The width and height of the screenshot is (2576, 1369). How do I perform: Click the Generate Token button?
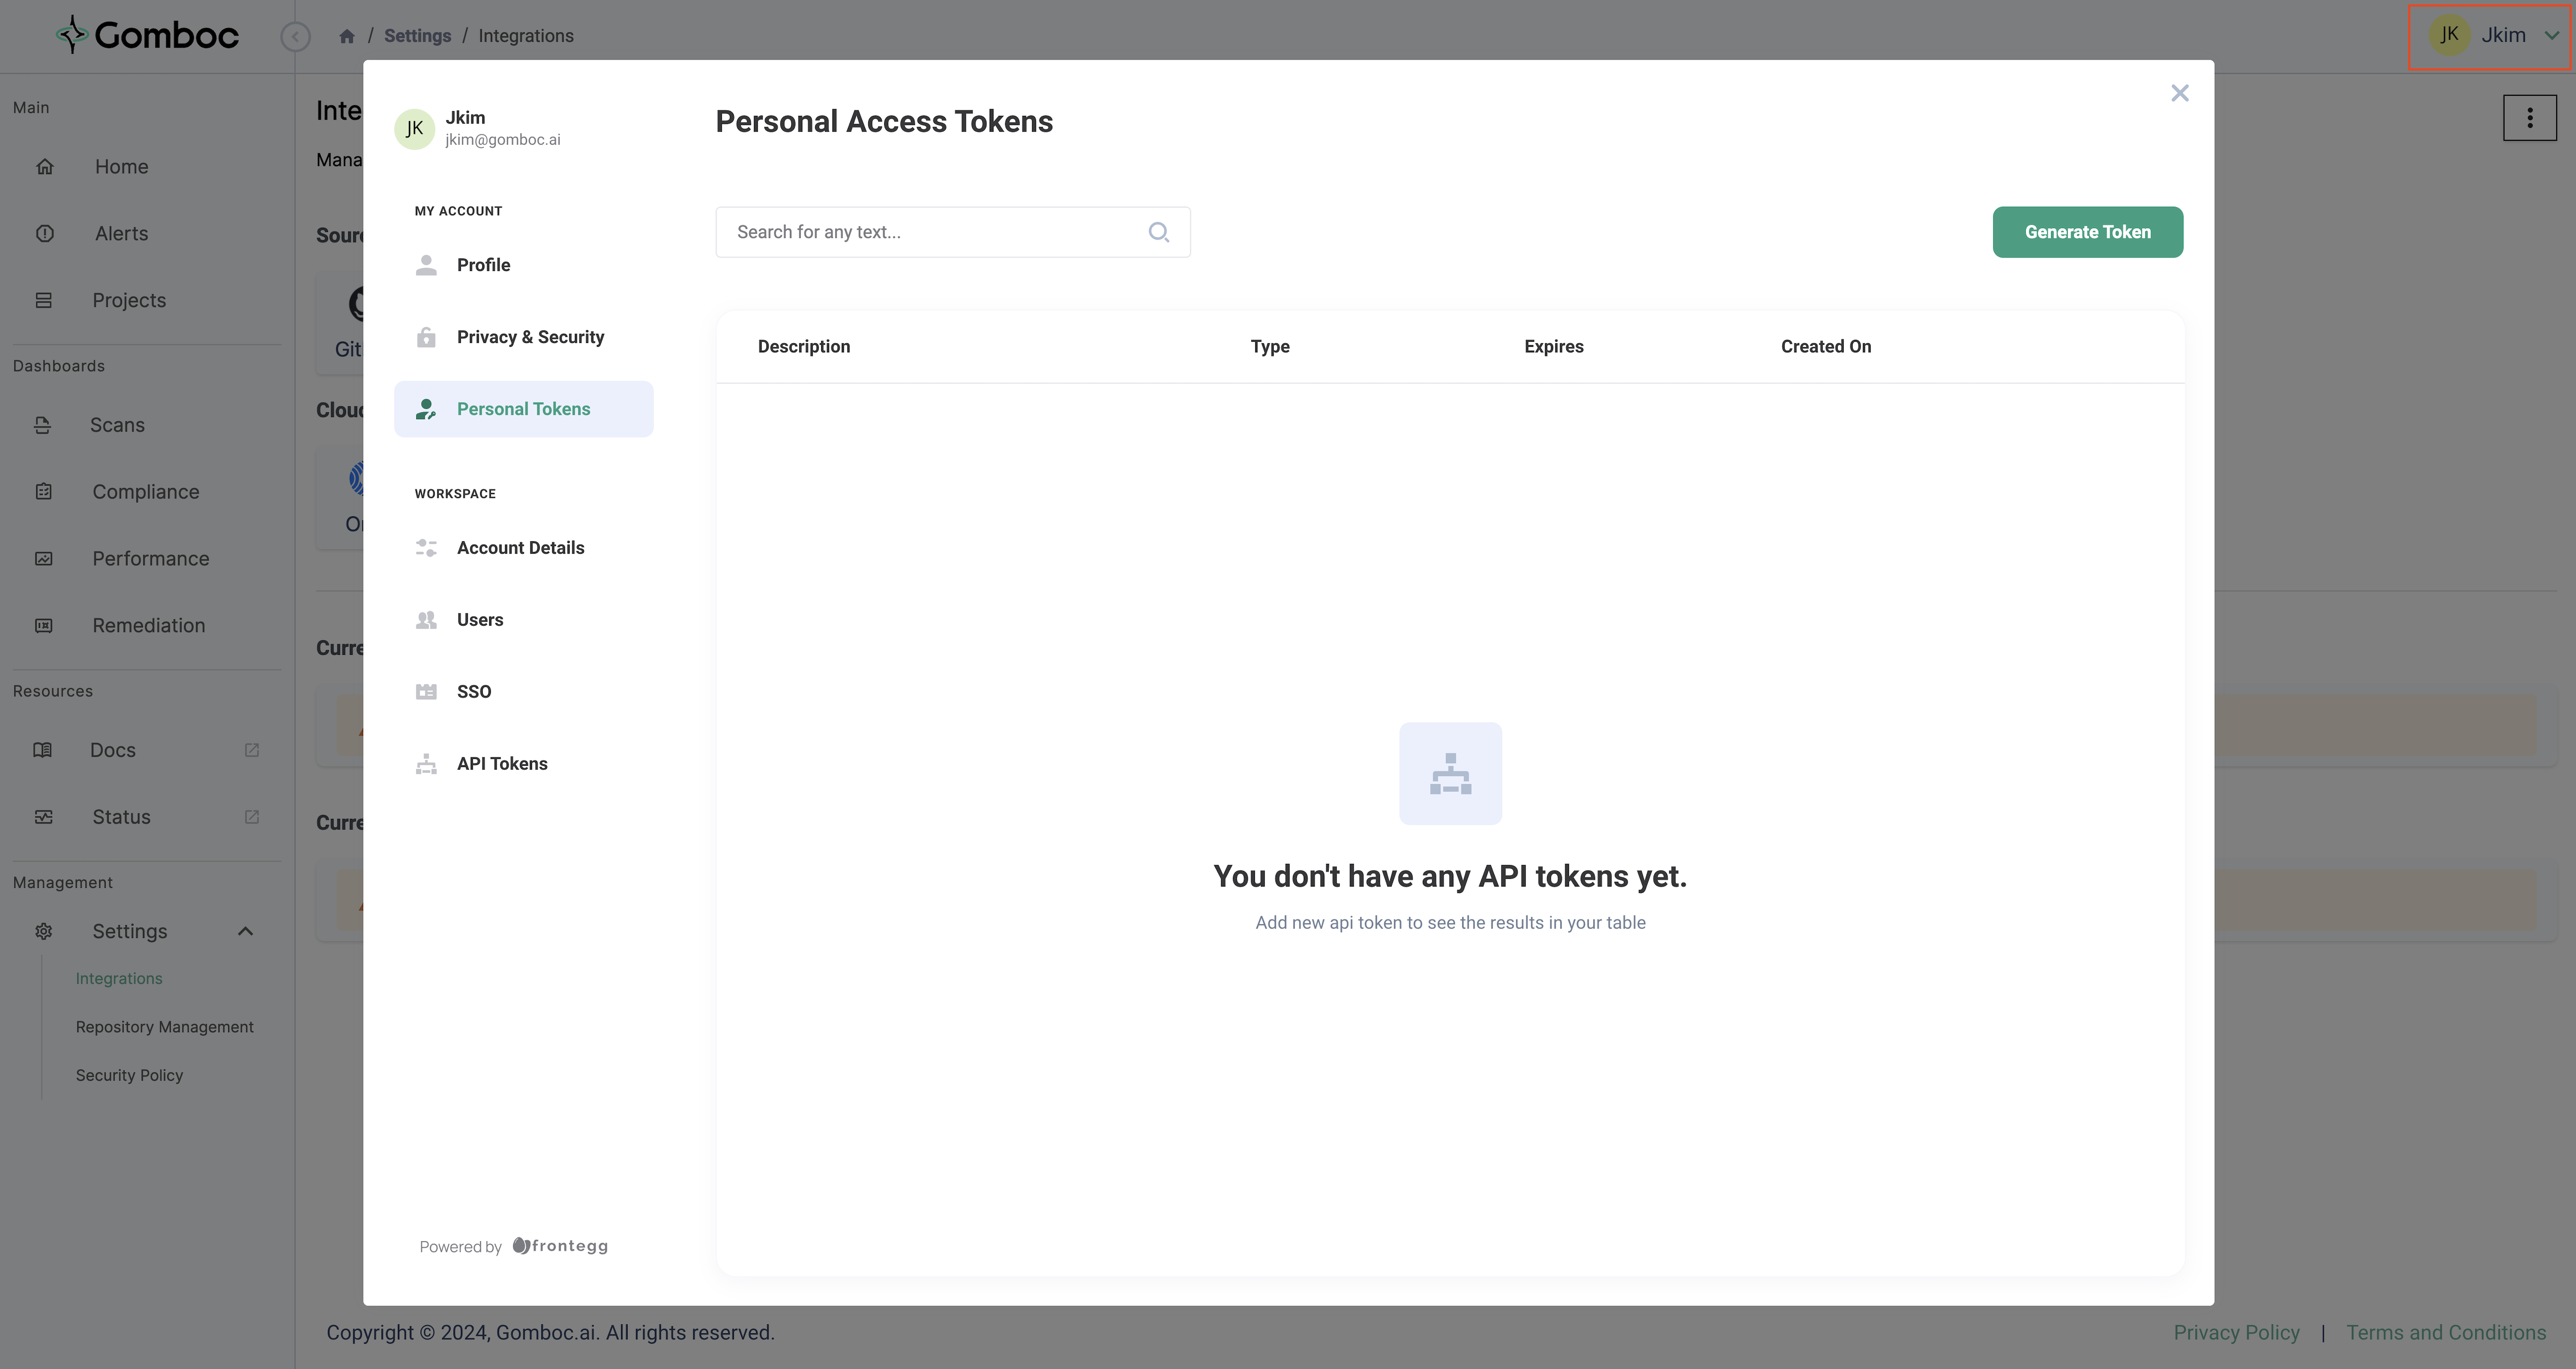(x=2088, y=232)
